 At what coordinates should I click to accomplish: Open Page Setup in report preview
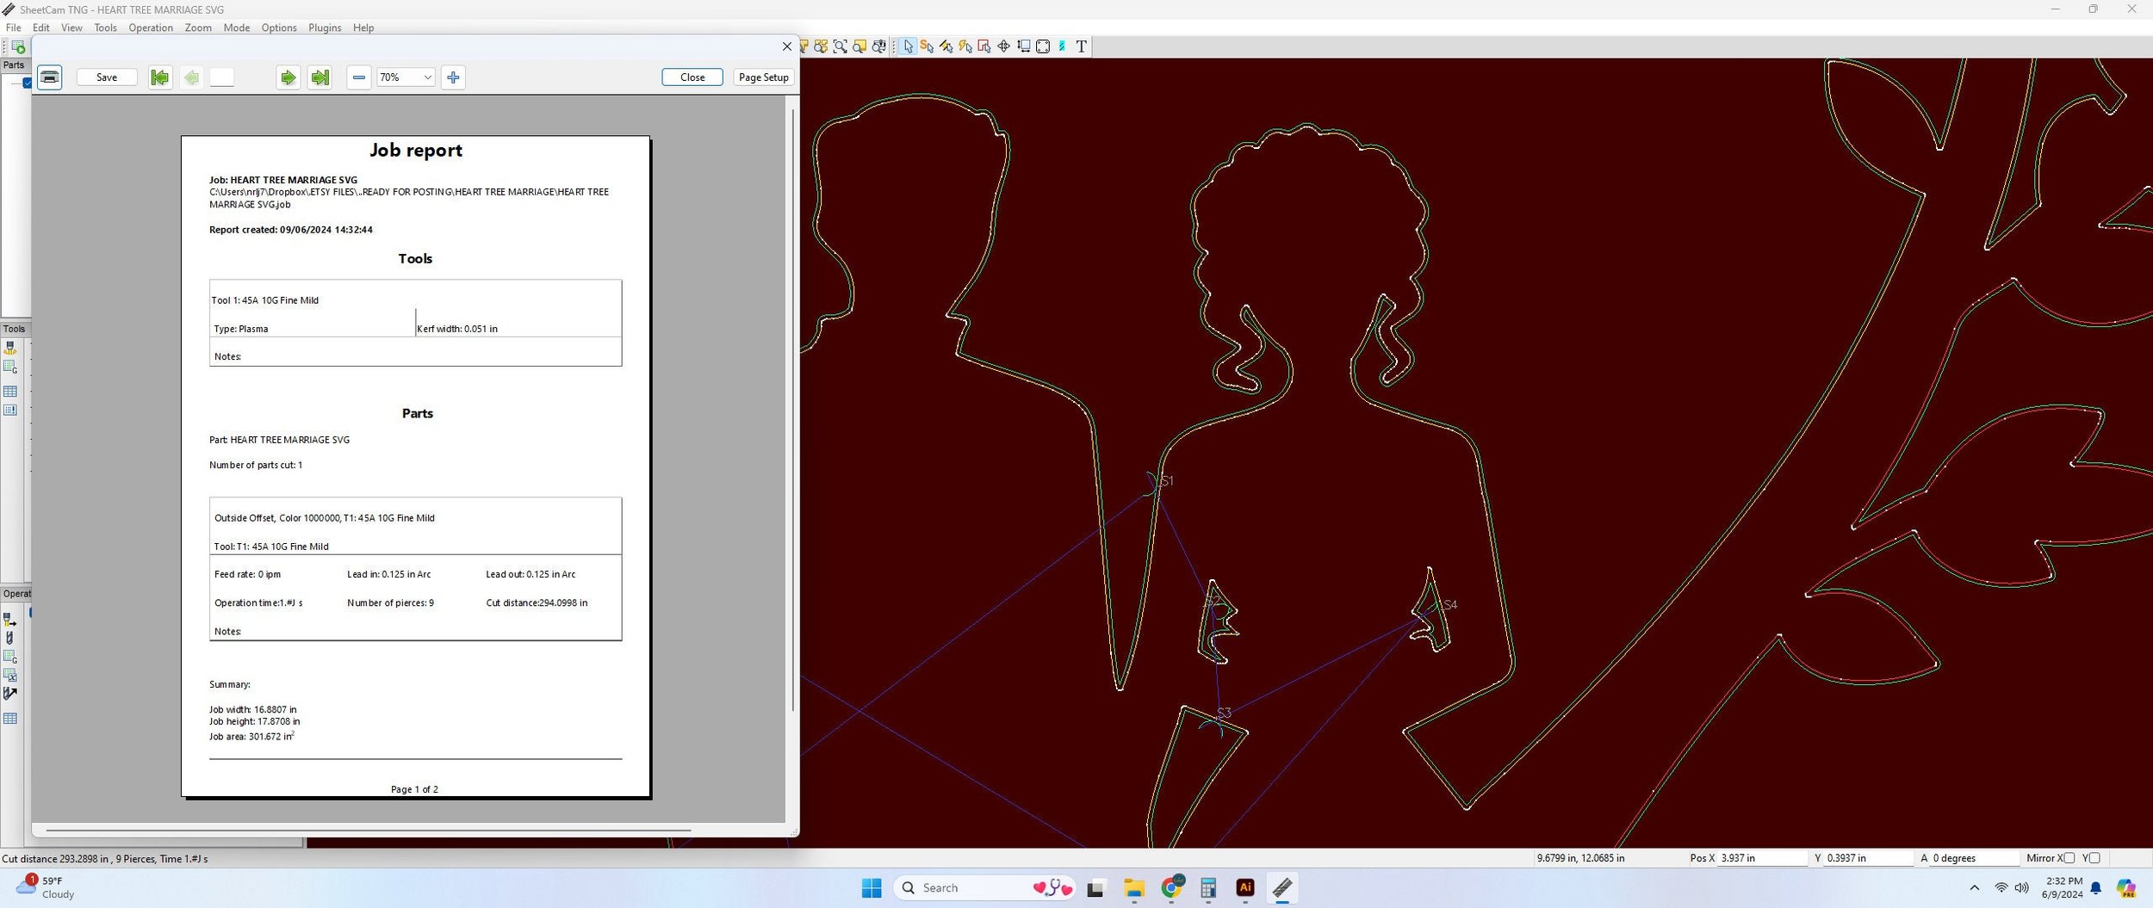click(x=763, y=77)
